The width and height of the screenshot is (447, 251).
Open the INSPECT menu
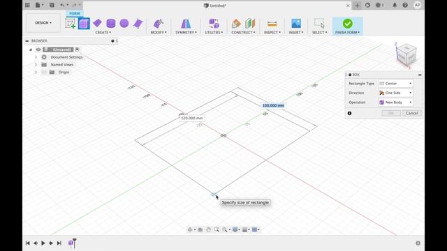pyautogui.click(x=272, y=33)
